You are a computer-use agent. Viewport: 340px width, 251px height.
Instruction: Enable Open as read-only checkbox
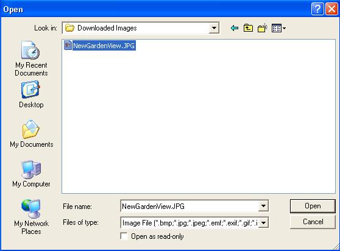click(x=124, y=236)
